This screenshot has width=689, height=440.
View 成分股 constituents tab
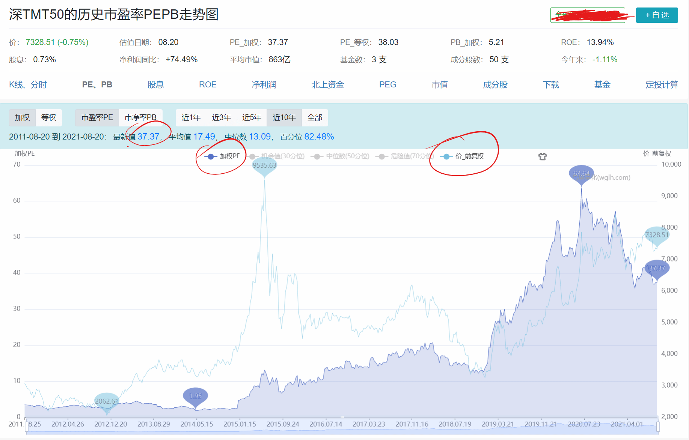pyautogui.click(x=495, y=85)
